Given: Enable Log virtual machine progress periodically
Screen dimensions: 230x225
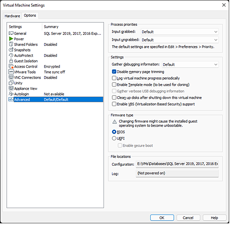Looking at the screenshot, I should [x=114, y=78].
